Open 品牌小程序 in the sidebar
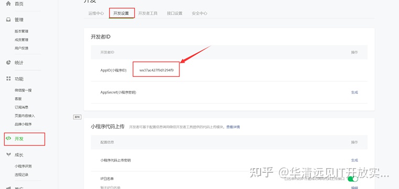The width and height of the screenshot is (399, 189). pyautogui.click(x=23, y=124)
